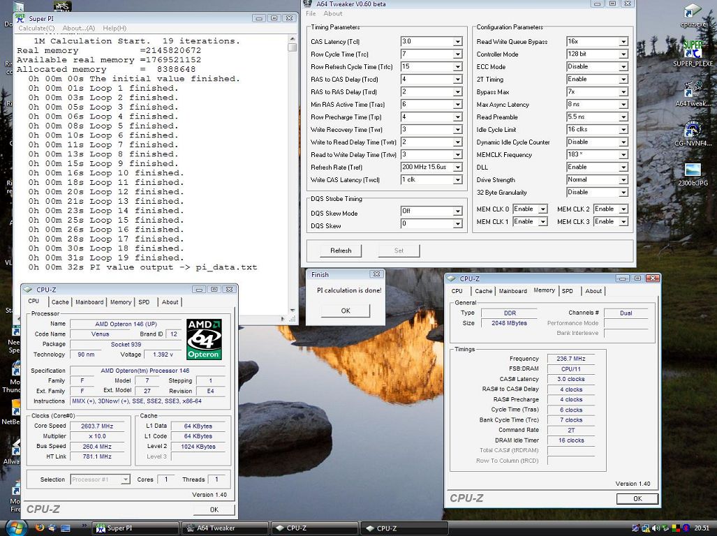Image resolution: width=717 pixels, height=536 pixels.
Task: Switch to A64 Tweaker taskbar button
Action: click(225, 528)
